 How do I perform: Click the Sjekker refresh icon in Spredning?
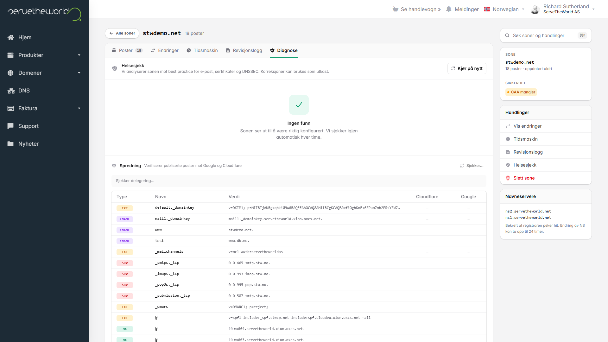click(462, 166)
